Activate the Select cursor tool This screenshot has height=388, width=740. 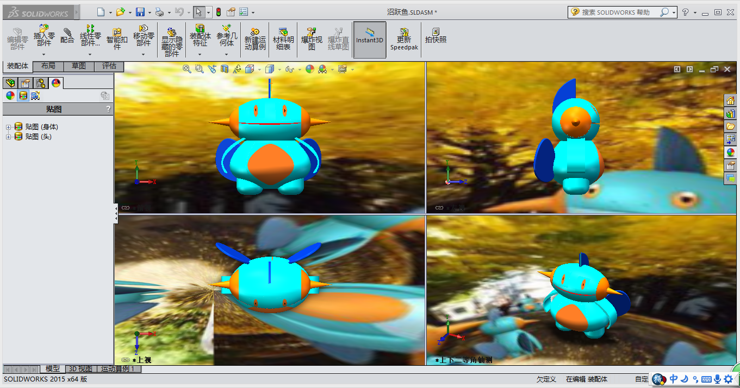(199, 12)
